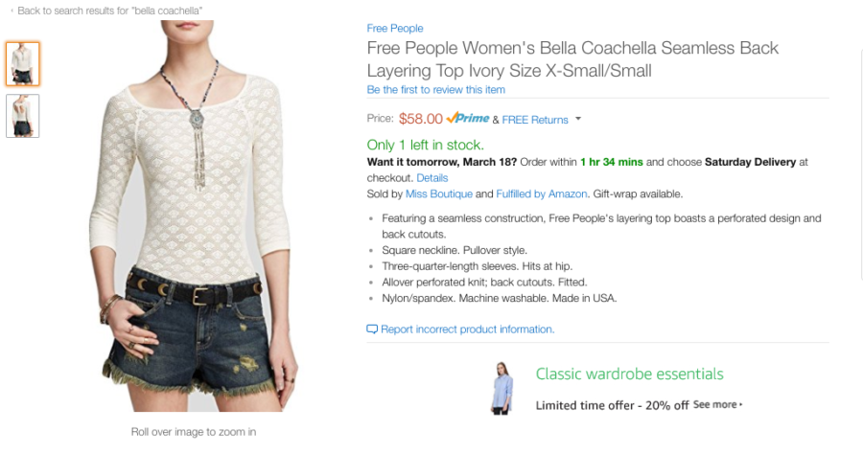Click the Fulfilled by Amazon link
Viewport: 863px width, 454px height.
tap(542, 194)
